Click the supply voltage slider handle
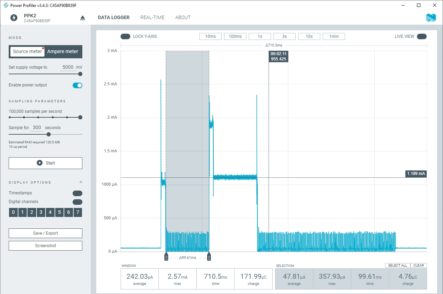 80,74
